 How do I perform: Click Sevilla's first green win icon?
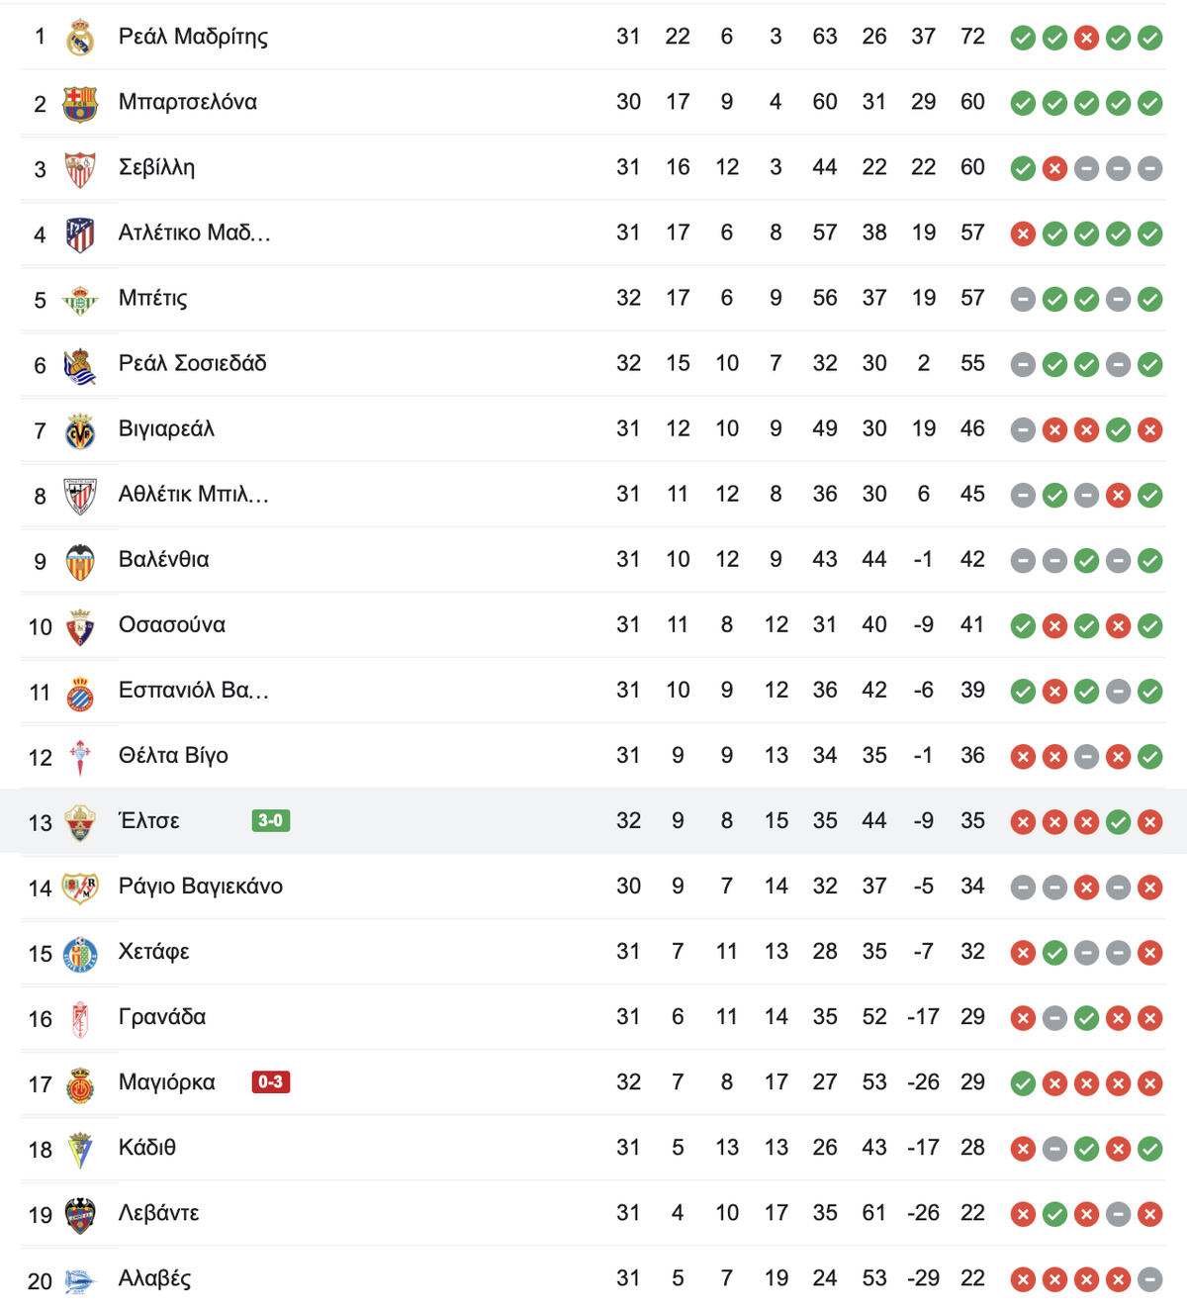coord(1023,168)
